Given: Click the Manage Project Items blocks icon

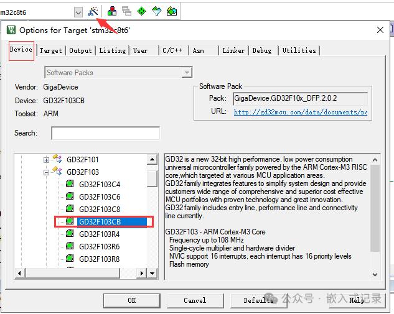Looking at the screenshot, I should (112, 11).
